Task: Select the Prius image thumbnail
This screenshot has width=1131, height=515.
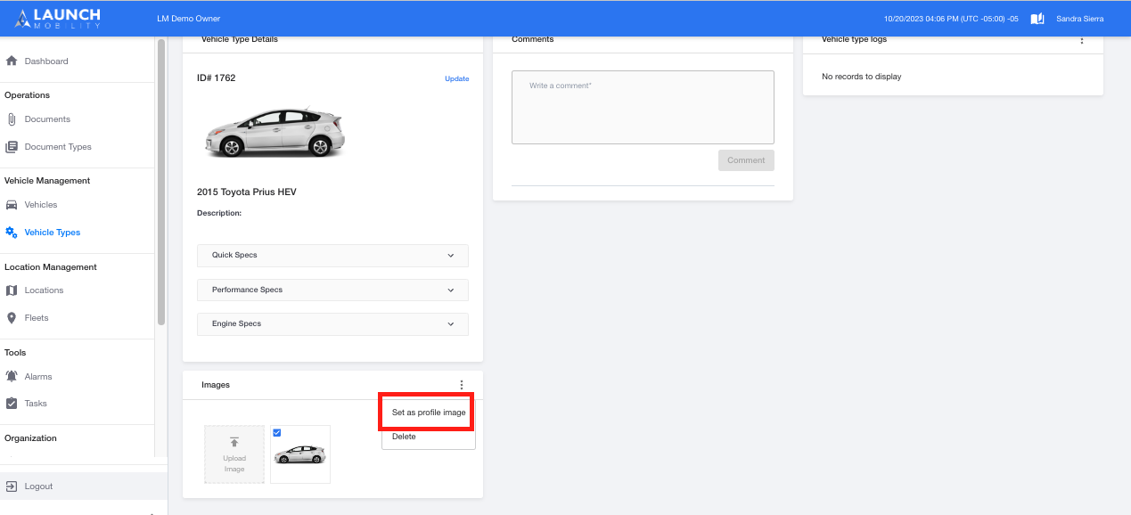Action: [300, 454]
